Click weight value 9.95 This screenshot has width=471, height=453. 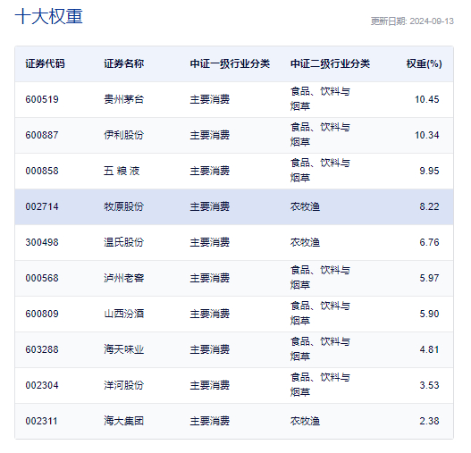click(x=429, y=171)
